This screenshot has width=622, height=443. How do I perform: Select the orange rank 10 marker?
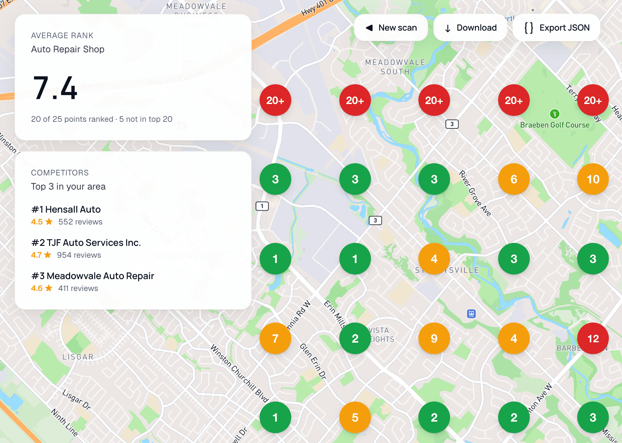pyautogui.click(x=593, y=179)
